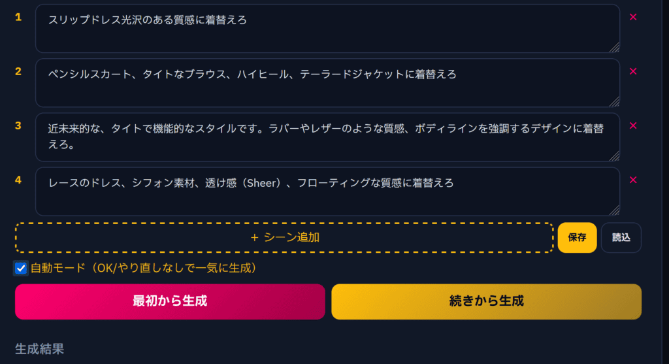Viewport: 669px width, 364px height.
Task: Click the + シーン追加 button
Action: click(284, 237)
